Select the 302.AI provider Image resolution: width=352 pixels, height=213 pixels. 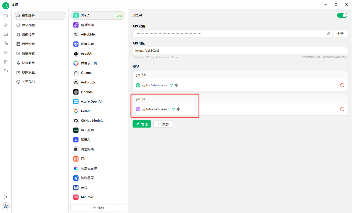pos(98,15)
